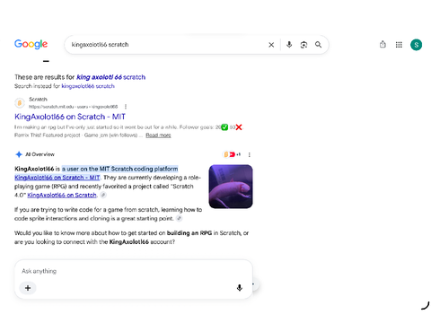Click the scratch.mit.edu result URL text
This screenshot has width=431, height=323.
[x=74, y=107]
